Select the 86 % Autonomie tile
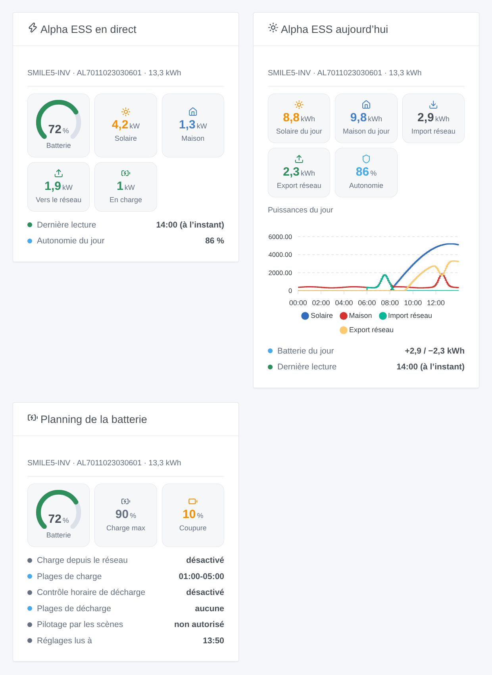The height and width of the screenshot is (675, 492). point(366,172)
